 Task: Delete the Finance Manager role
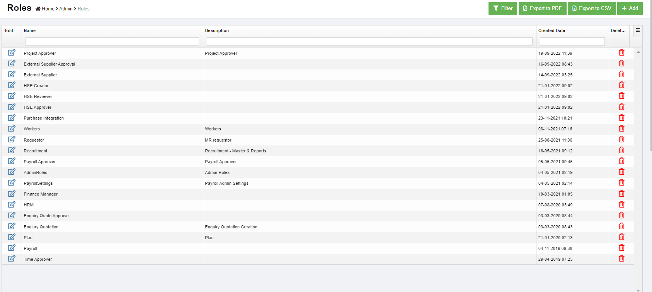click(621, 194)
